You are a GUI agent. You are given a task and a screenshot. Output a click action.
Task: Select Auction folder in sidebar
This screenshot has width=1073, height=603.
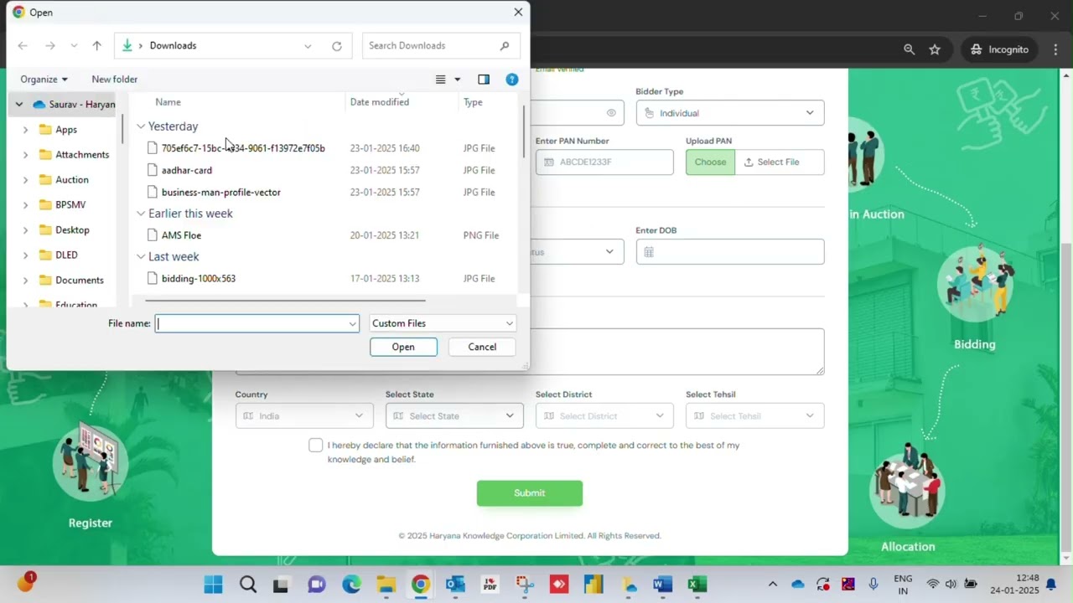click(x=72, y=180)
